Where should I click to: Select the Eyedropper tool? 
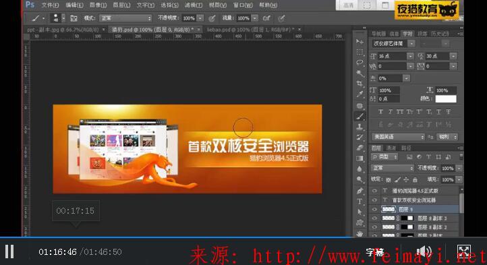[360, 94]
